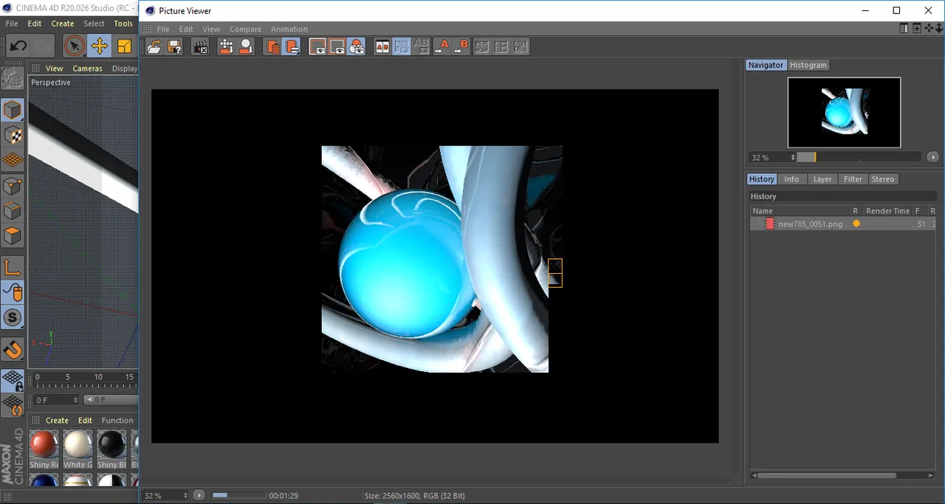Click the Remove All Images trash icon

(x=272, y=46)
